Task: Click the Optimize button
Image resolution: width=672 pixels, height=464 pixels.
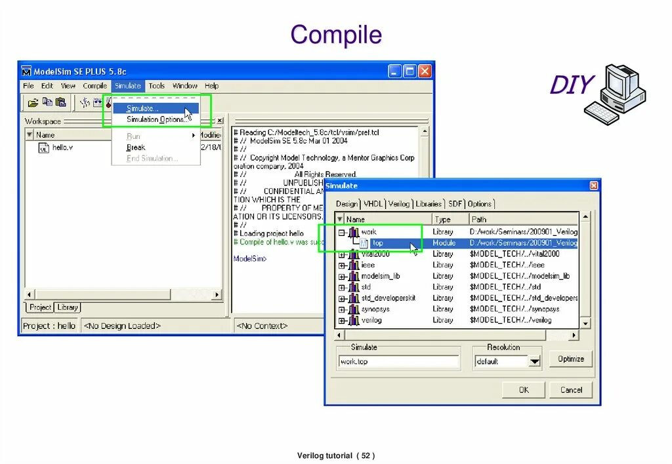Action: (571, 358)
